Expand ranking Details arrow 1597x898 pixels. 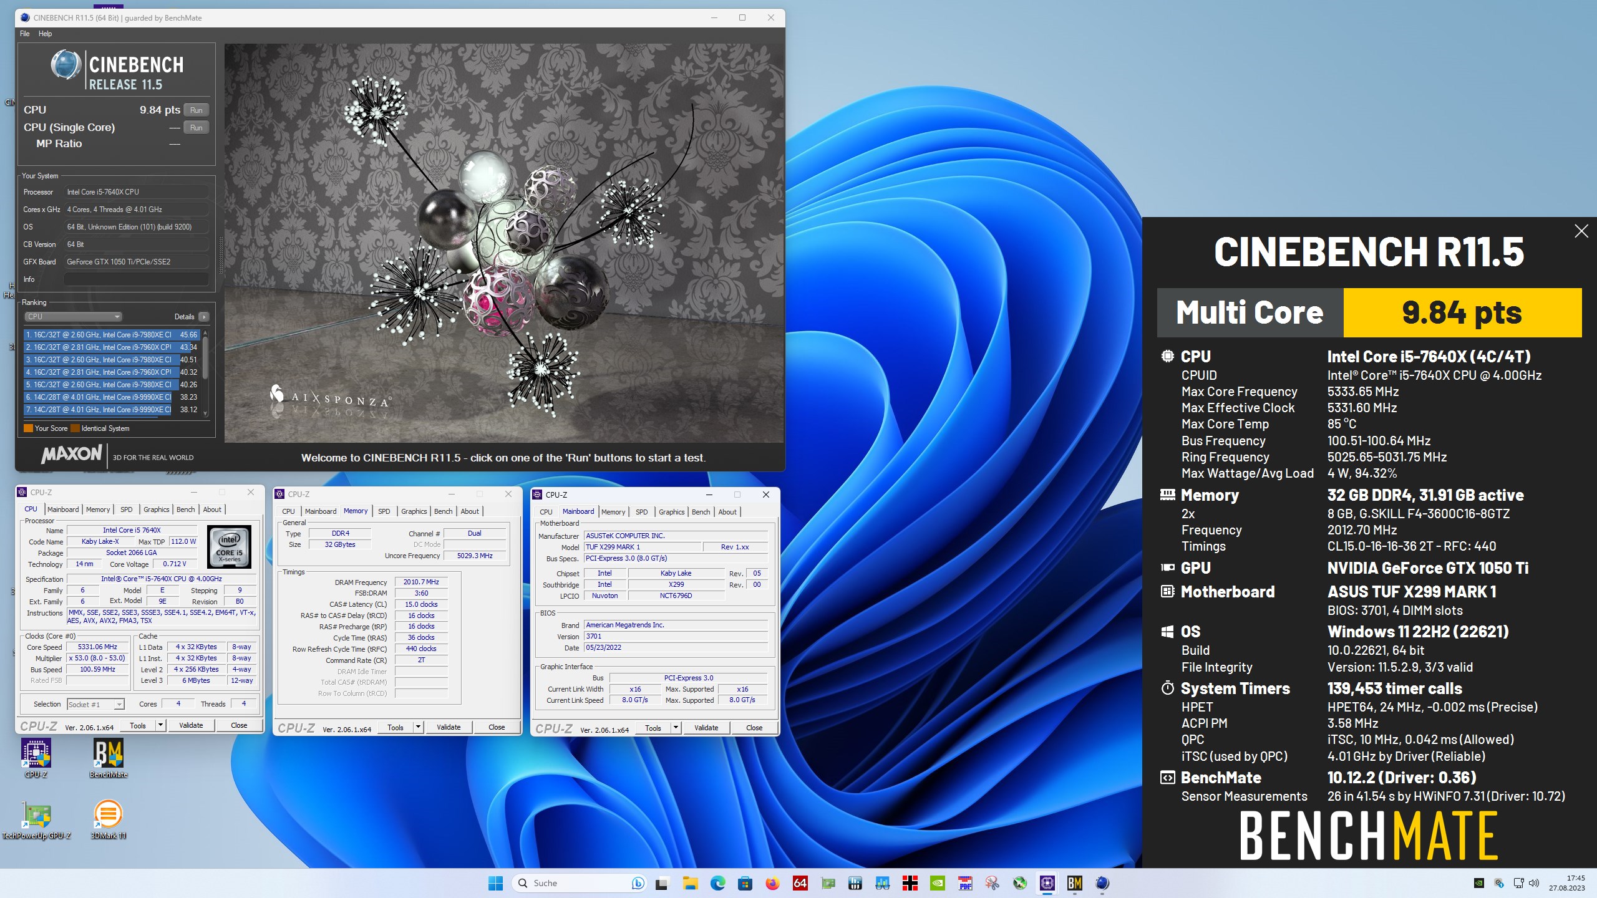[204, 317]
